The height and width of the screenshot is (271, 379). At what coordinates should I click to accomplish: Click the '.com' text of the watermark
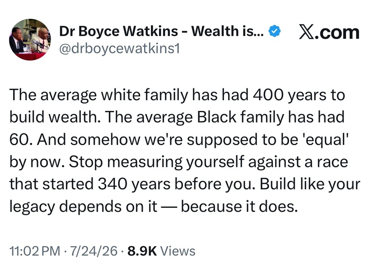[337, 32]
